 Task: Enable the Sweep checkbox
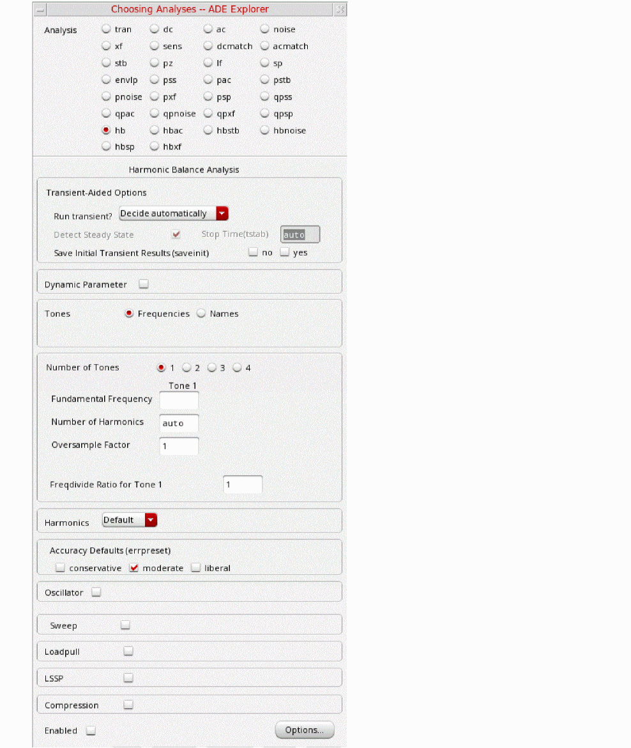click(125, 625)
